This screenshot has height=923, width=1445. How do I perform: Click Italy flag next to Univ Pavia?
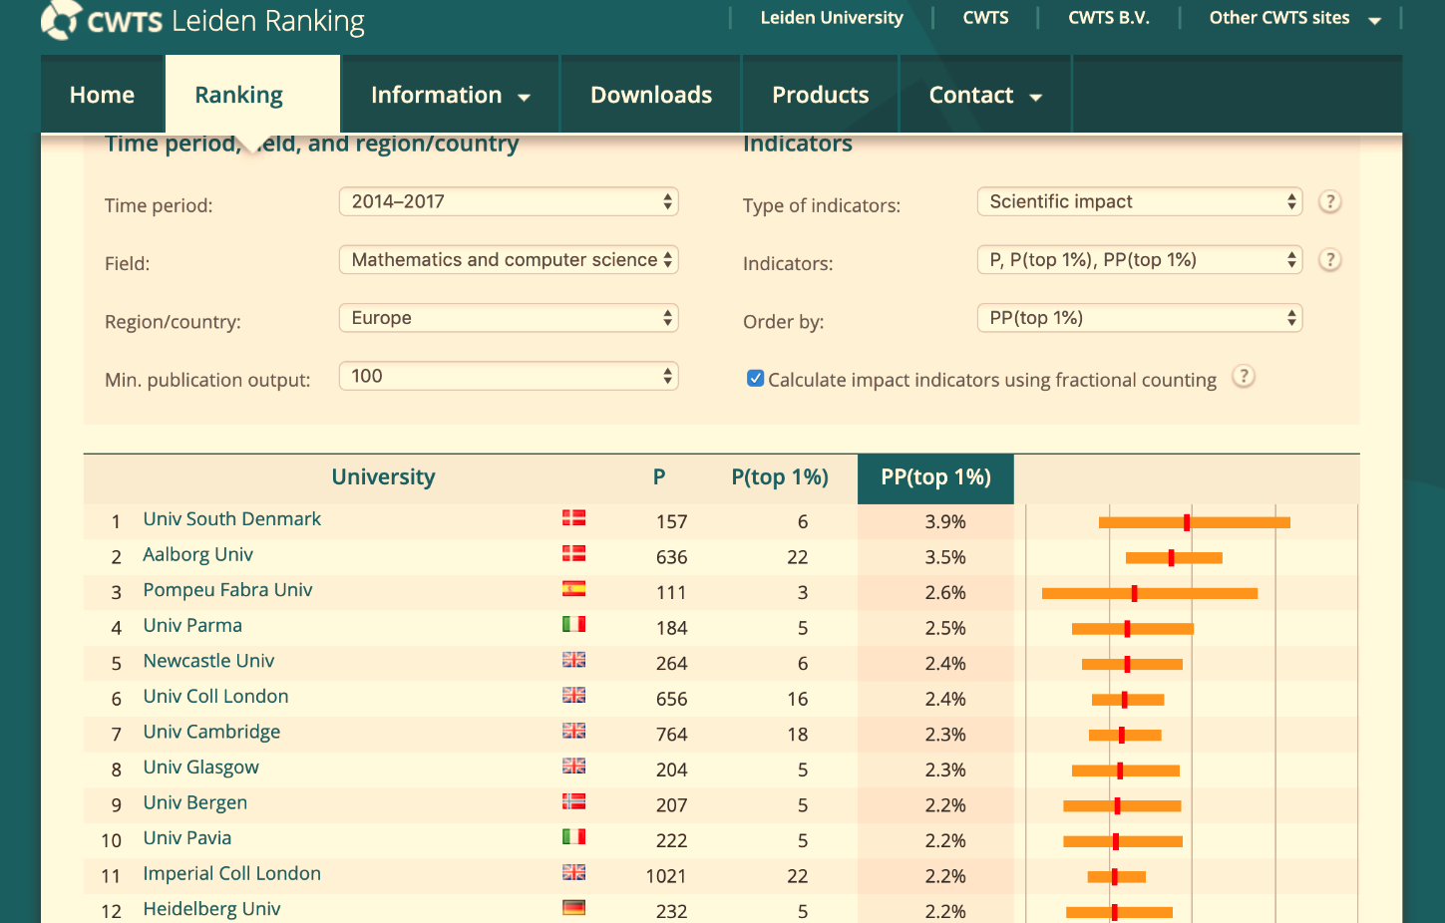573,836
